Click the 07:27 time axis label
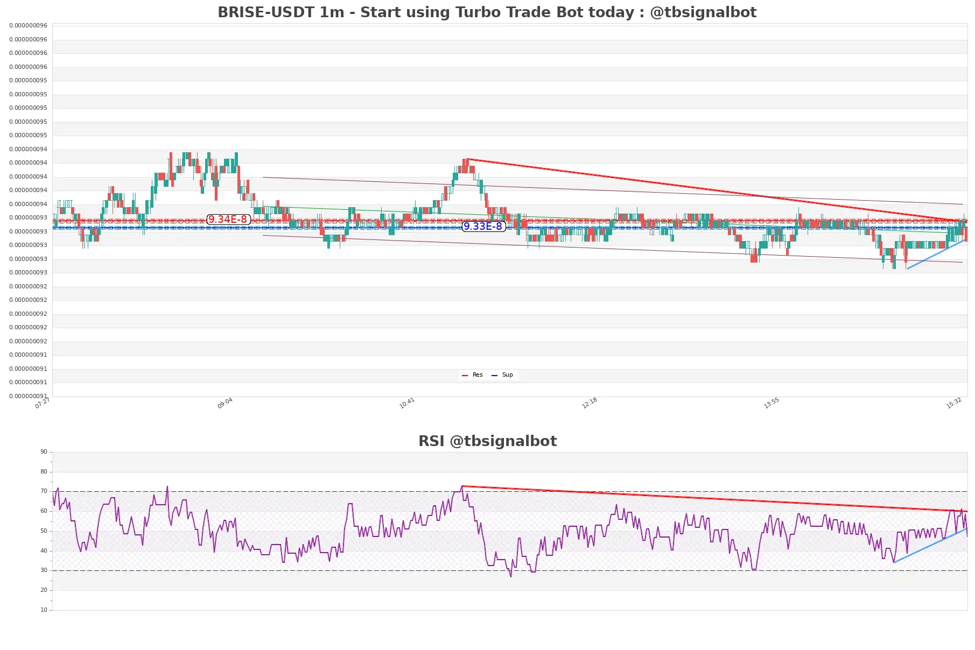Viewport: 975px width, 650px height. coord(43,403)
